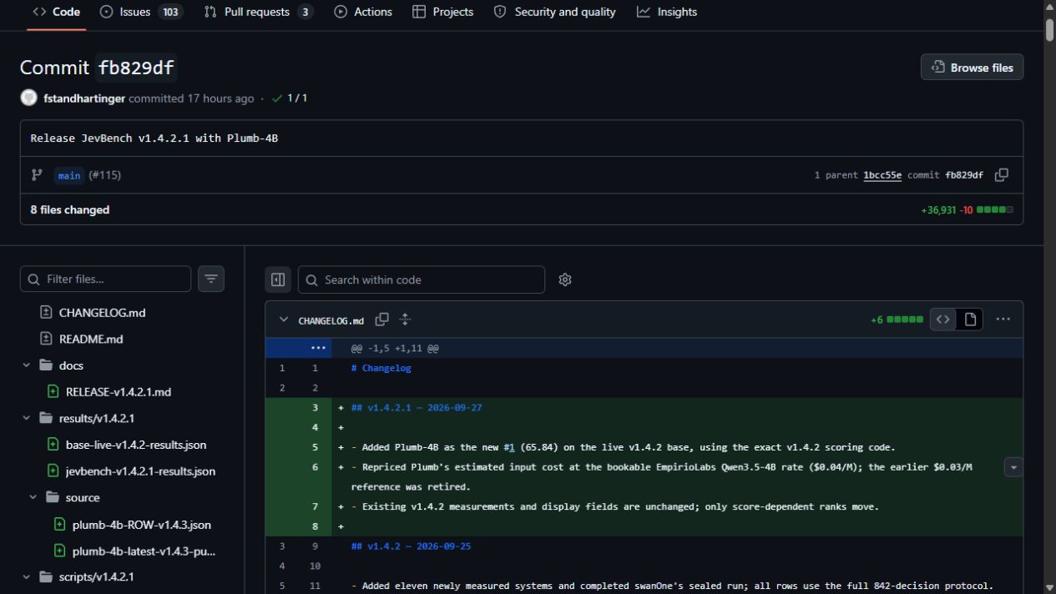1056x594 pixels.
Task: Click the Browse files button
Action: (x=972, y=68)
